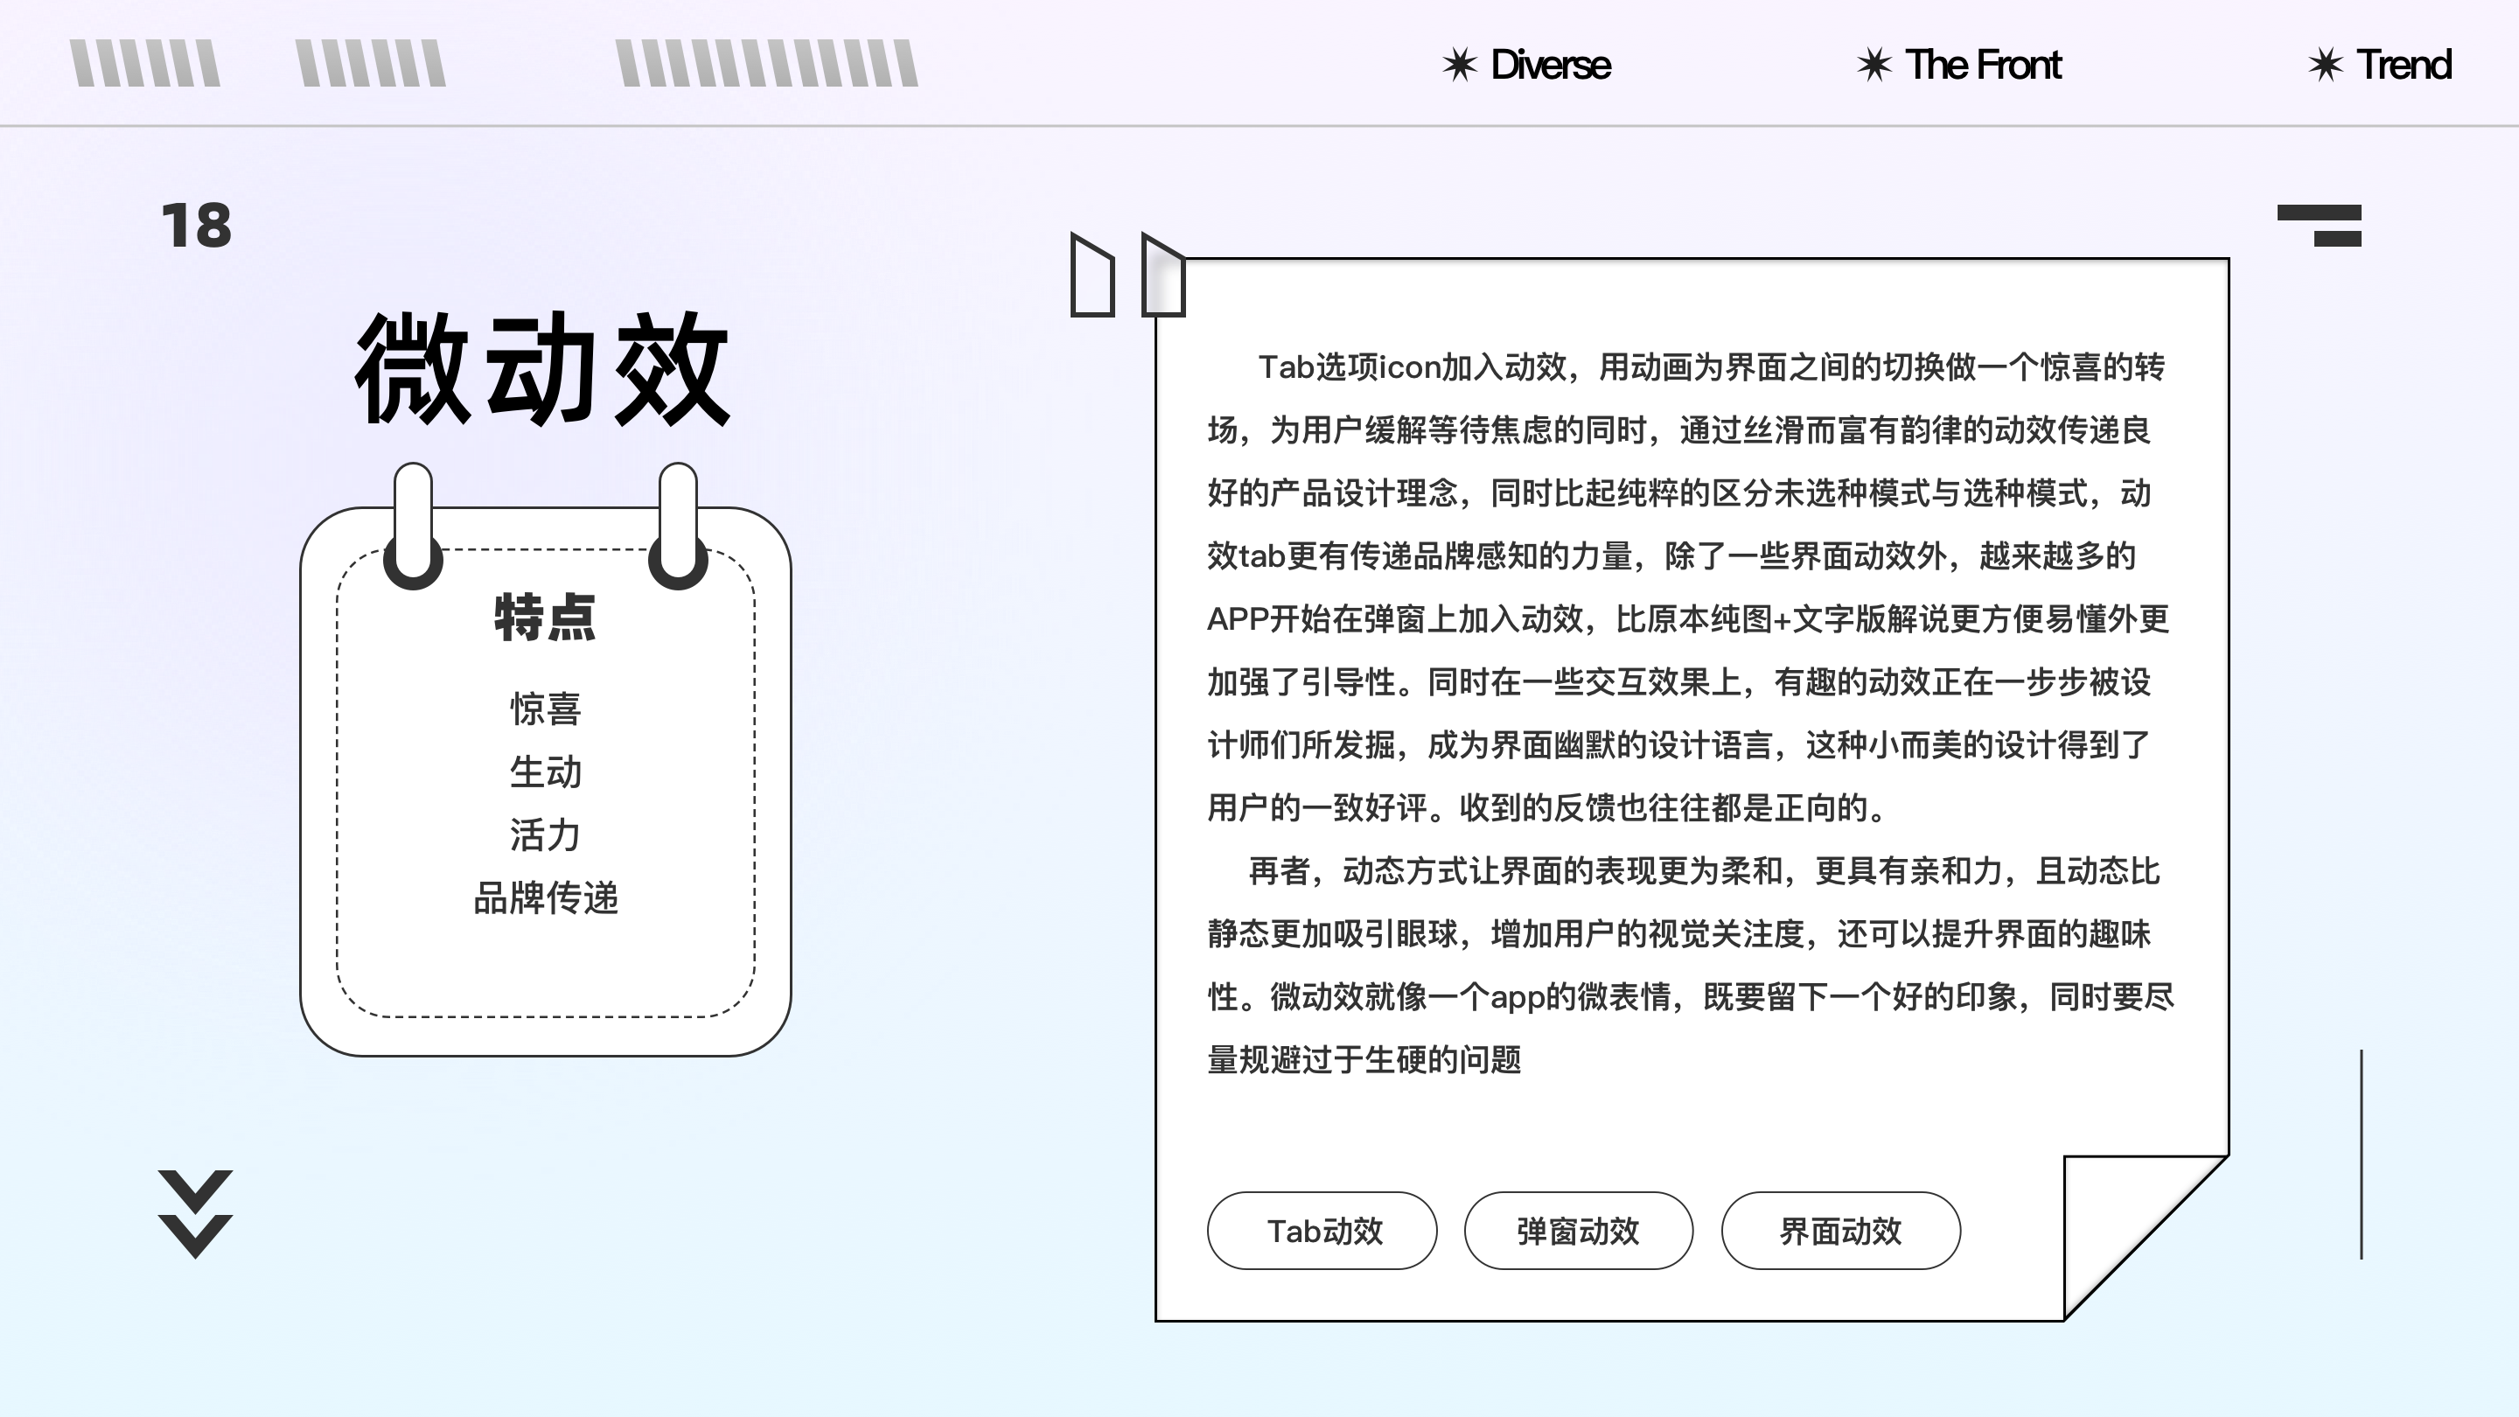The image size is (2519, 1417).
Task: Click the Tab动效 pill button
Action: (x=1322, y=1232)
